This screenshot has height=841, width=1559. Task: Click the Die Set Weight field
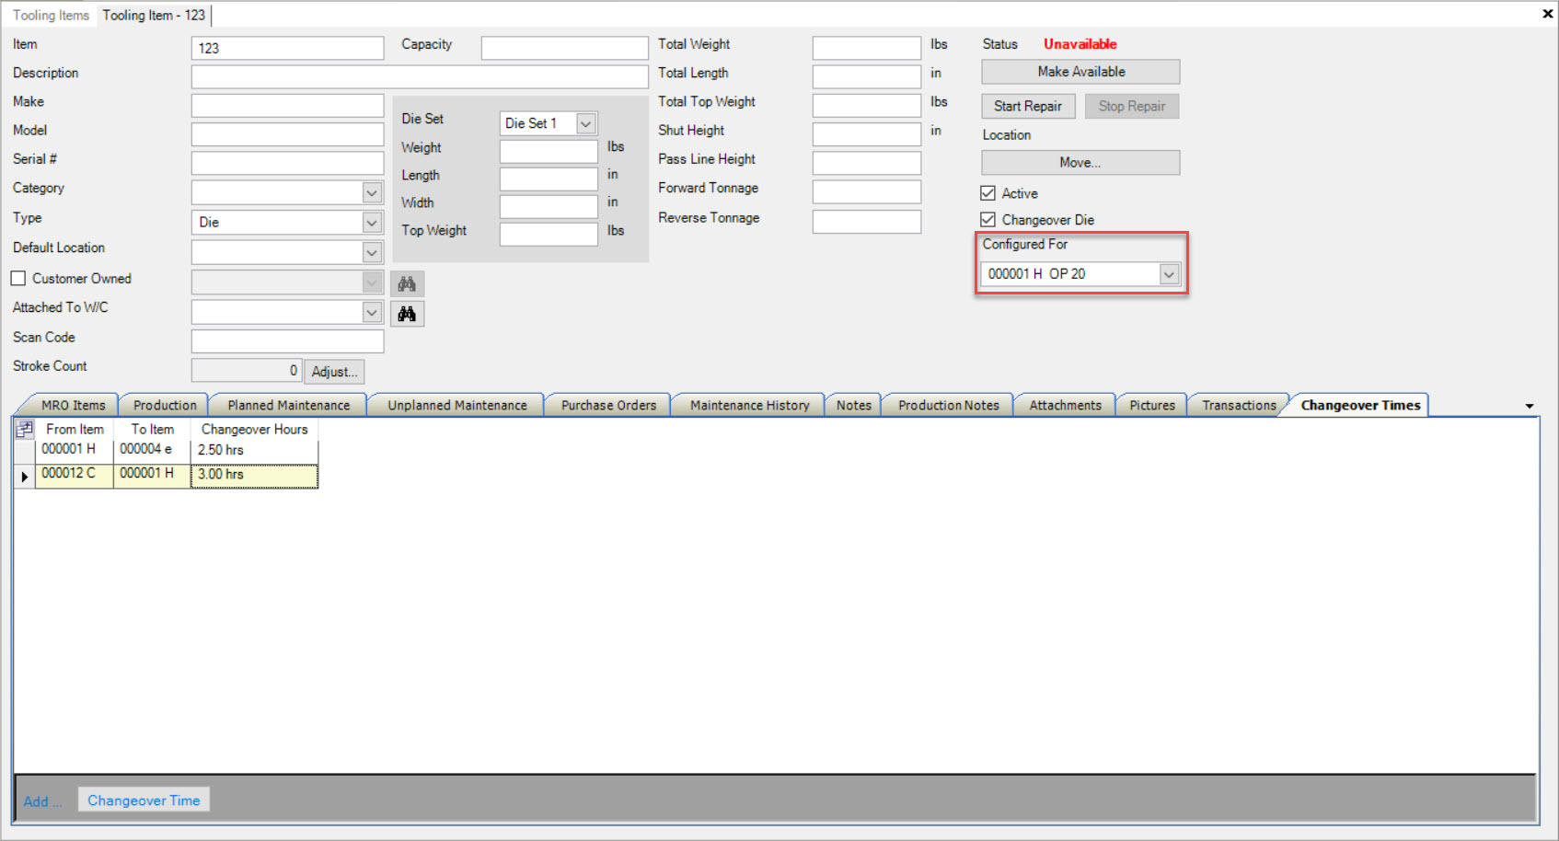click(x=549, y=151)
